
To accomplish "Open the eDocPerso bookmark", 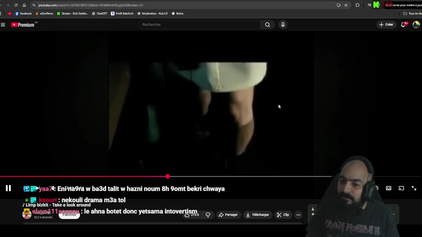I will click(x=44, y=13).
